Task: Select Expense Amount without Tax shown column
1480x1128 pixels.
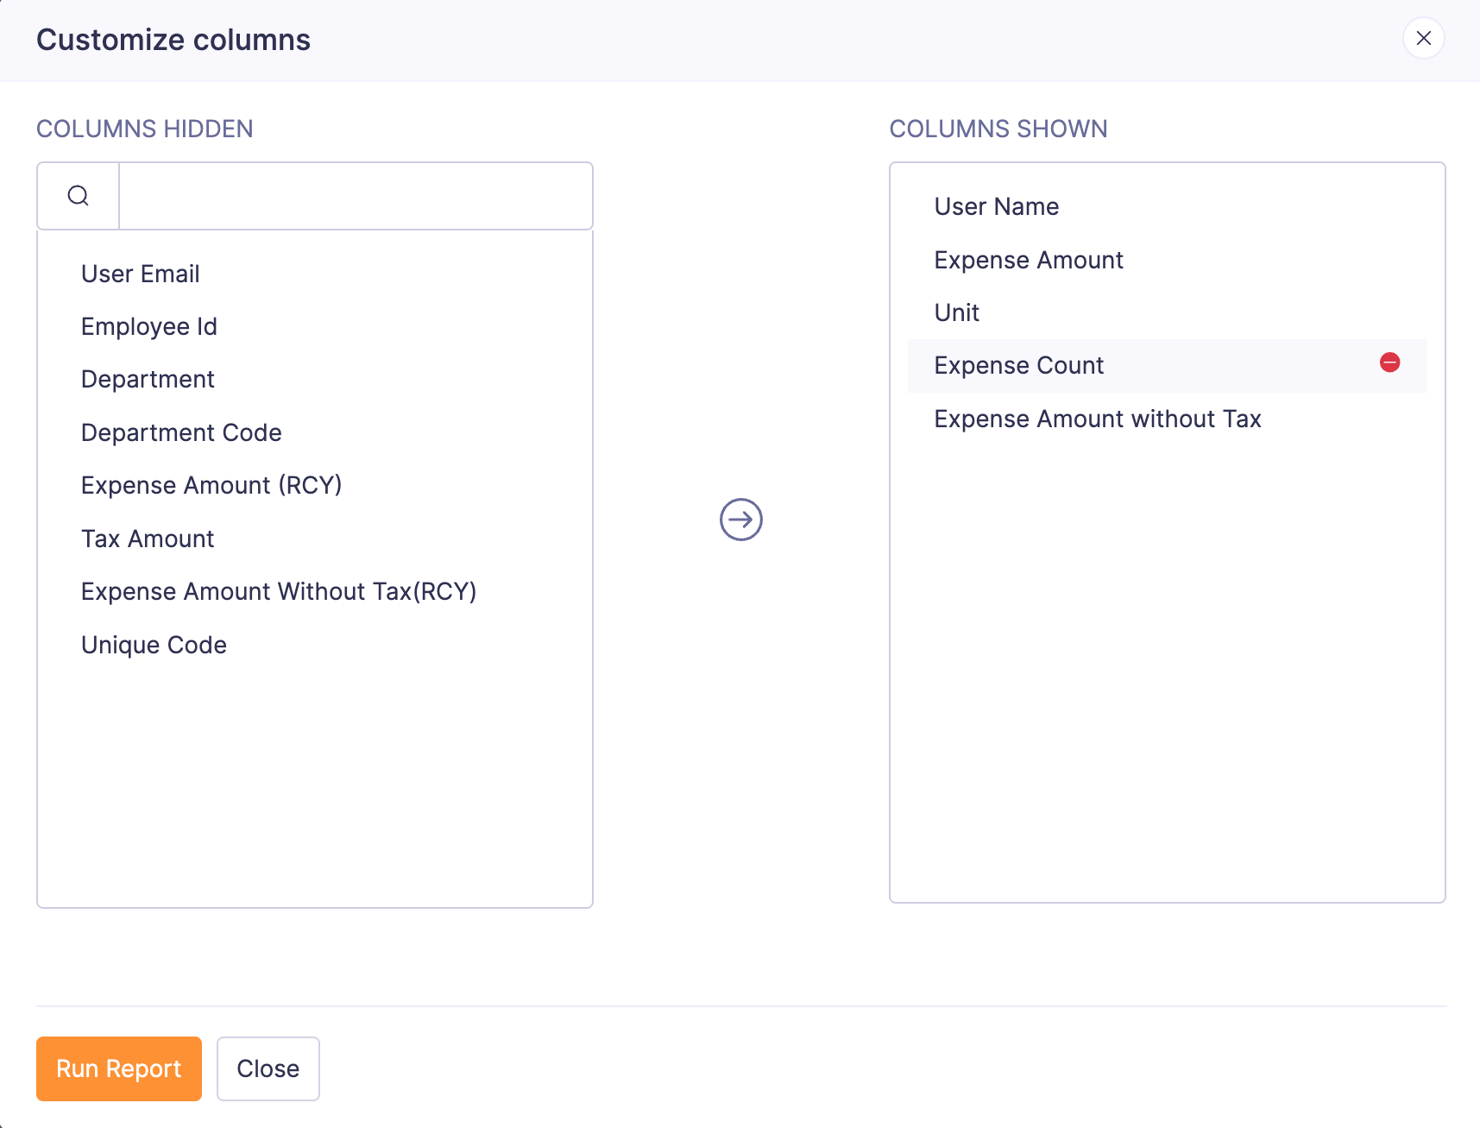Action: [1097, 419]
